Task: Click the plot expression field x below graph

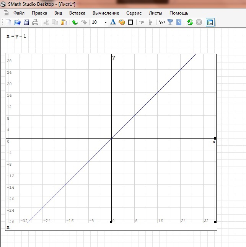Action: pyautogui.click(x=8, y=227)
